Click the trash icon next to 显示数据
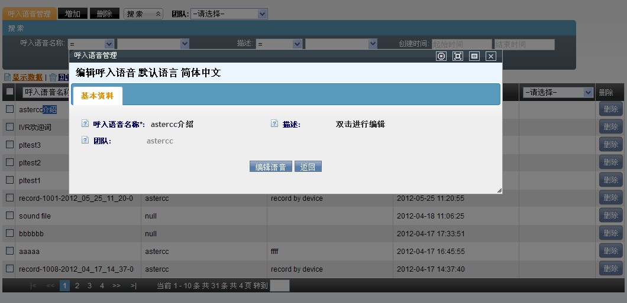The image size is (627, 303). tap(53, 77)
